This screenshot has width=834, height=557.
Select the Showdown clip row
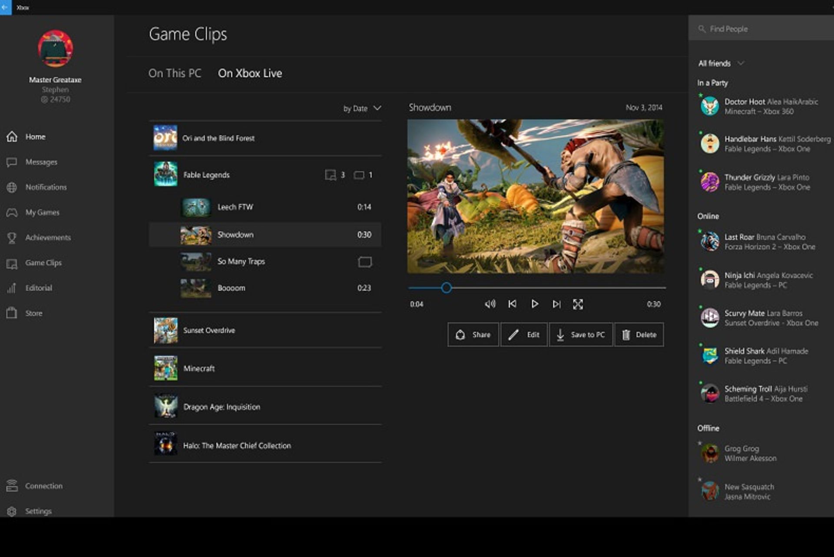(265, 235)
